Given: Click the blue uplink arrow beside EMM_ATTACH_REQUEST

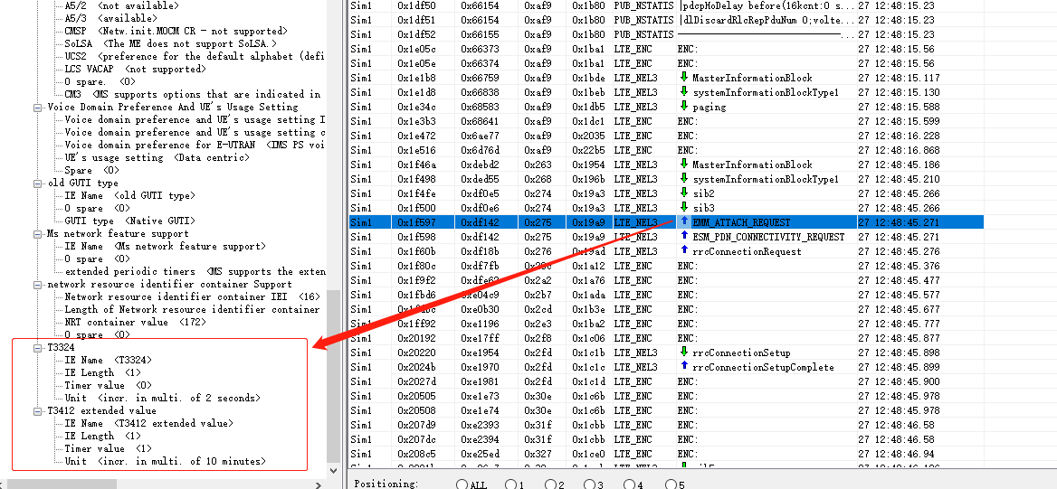Looking at the screenshot, I should 684,222.
